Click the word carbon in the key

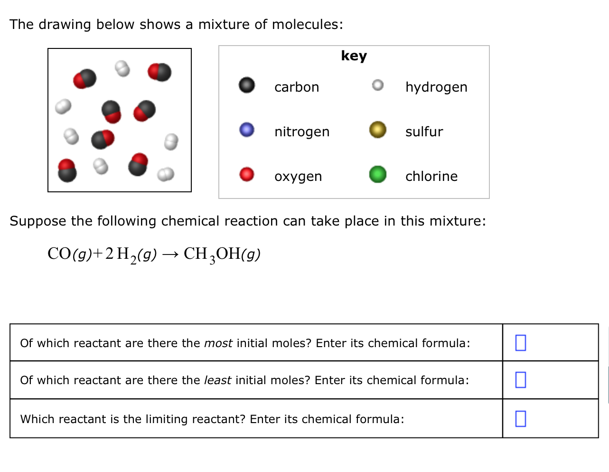click(297, 87)
